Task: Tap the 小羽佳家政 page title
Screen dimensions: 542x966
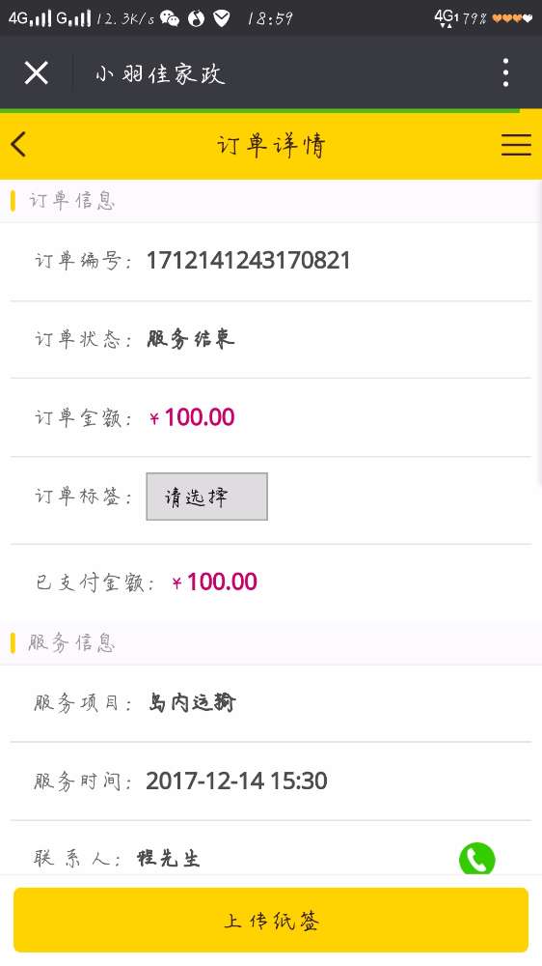Action: point(160,74)
